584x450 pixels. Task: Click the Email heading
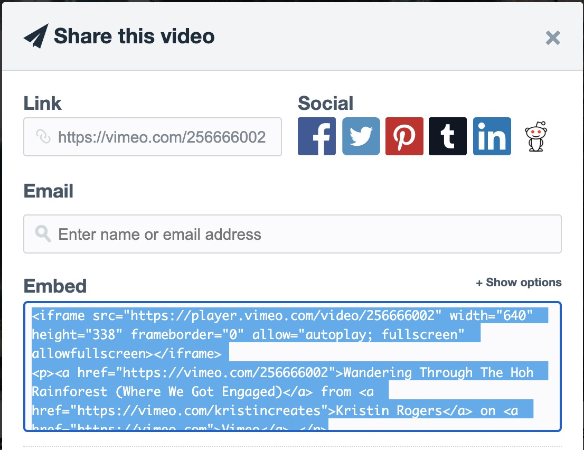pos(49,191)
